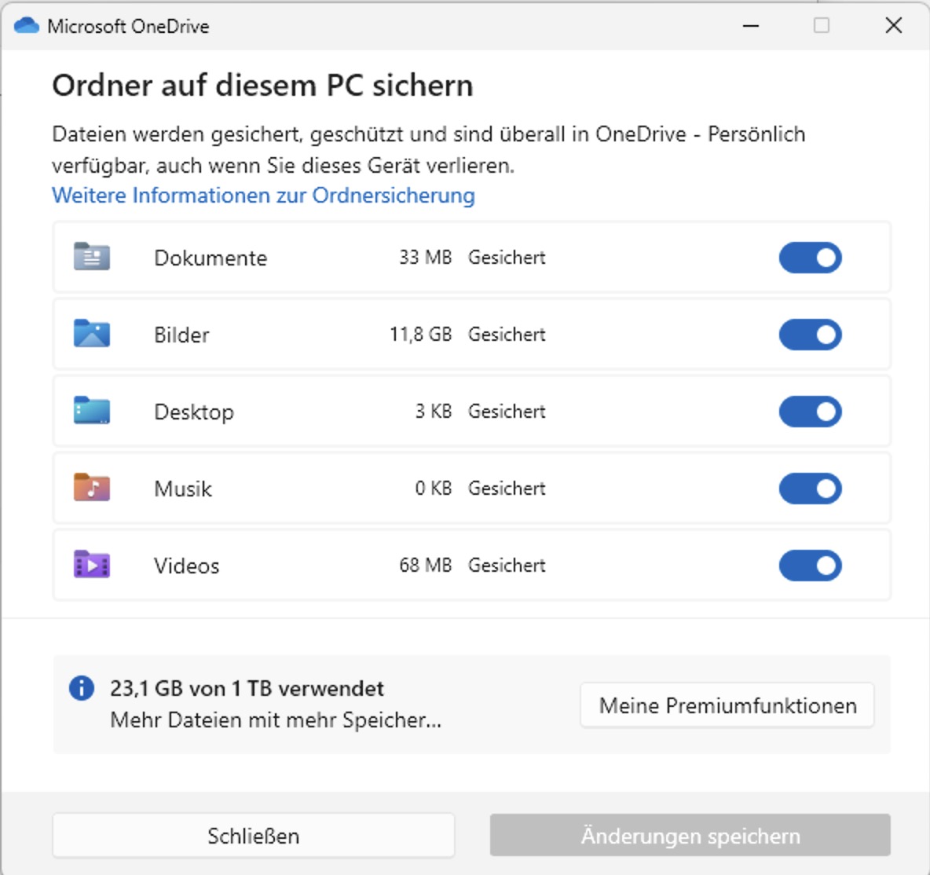Click the 33 MB size value
Image resolution: width=930 pixels, height=875 pixels.
point(425,258)
